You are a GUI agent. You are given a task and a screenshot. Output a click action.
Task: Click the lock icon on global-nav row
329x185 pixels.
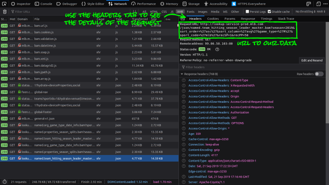[19, 92]
